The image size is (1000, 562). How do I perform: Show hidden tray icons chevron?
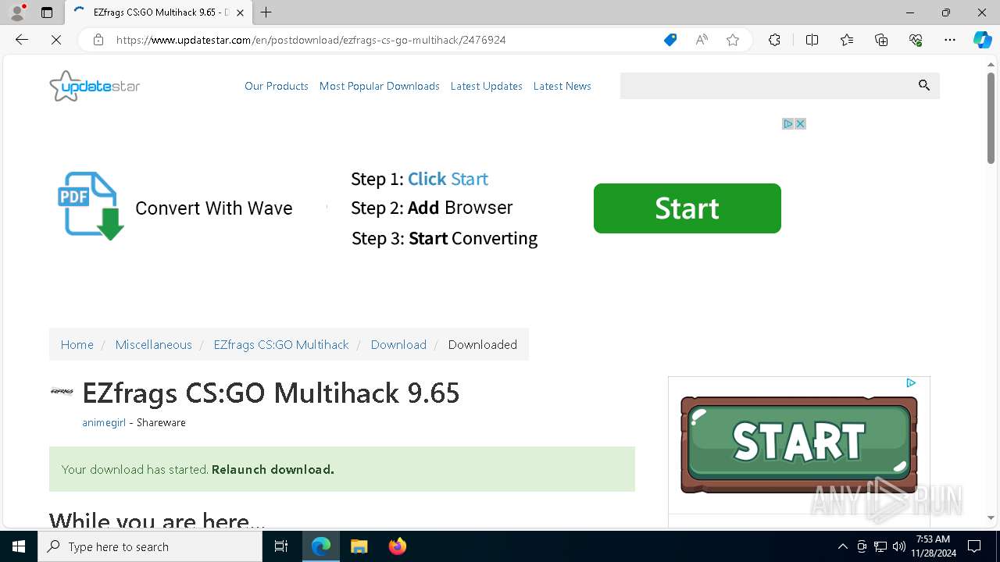coord(842,546)
